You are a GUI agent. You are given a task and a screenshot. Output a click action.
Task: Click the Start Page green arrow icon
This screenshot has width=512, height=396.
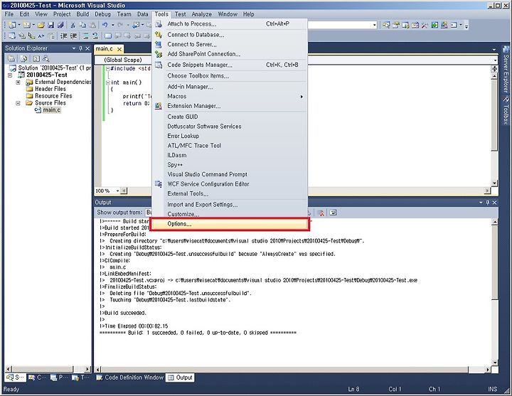pos(434,25)
